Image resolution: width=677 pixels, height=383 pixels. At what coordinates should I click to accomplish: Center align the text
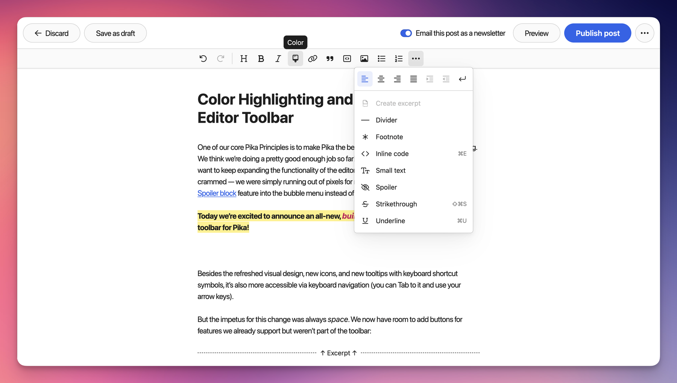[x=381, y=79]
